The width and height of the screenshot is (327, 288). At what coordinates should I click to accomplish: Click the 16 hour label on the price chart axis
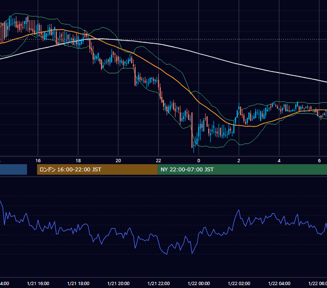[38, 161]
